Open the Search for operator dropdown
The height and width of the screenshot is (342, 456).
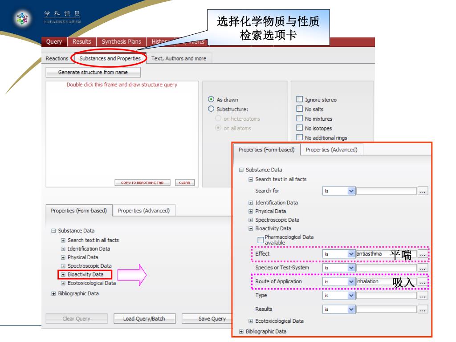[x=351, y=191]
